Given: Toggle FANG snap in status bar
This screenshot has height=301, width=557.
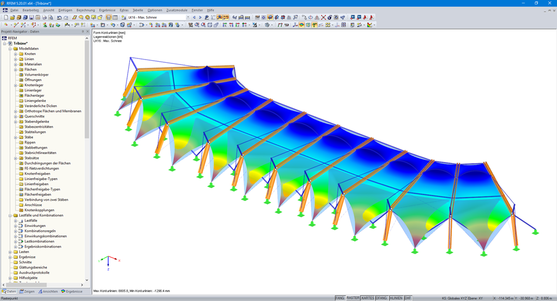Looking at the screenshot, I should coord(340,298).
